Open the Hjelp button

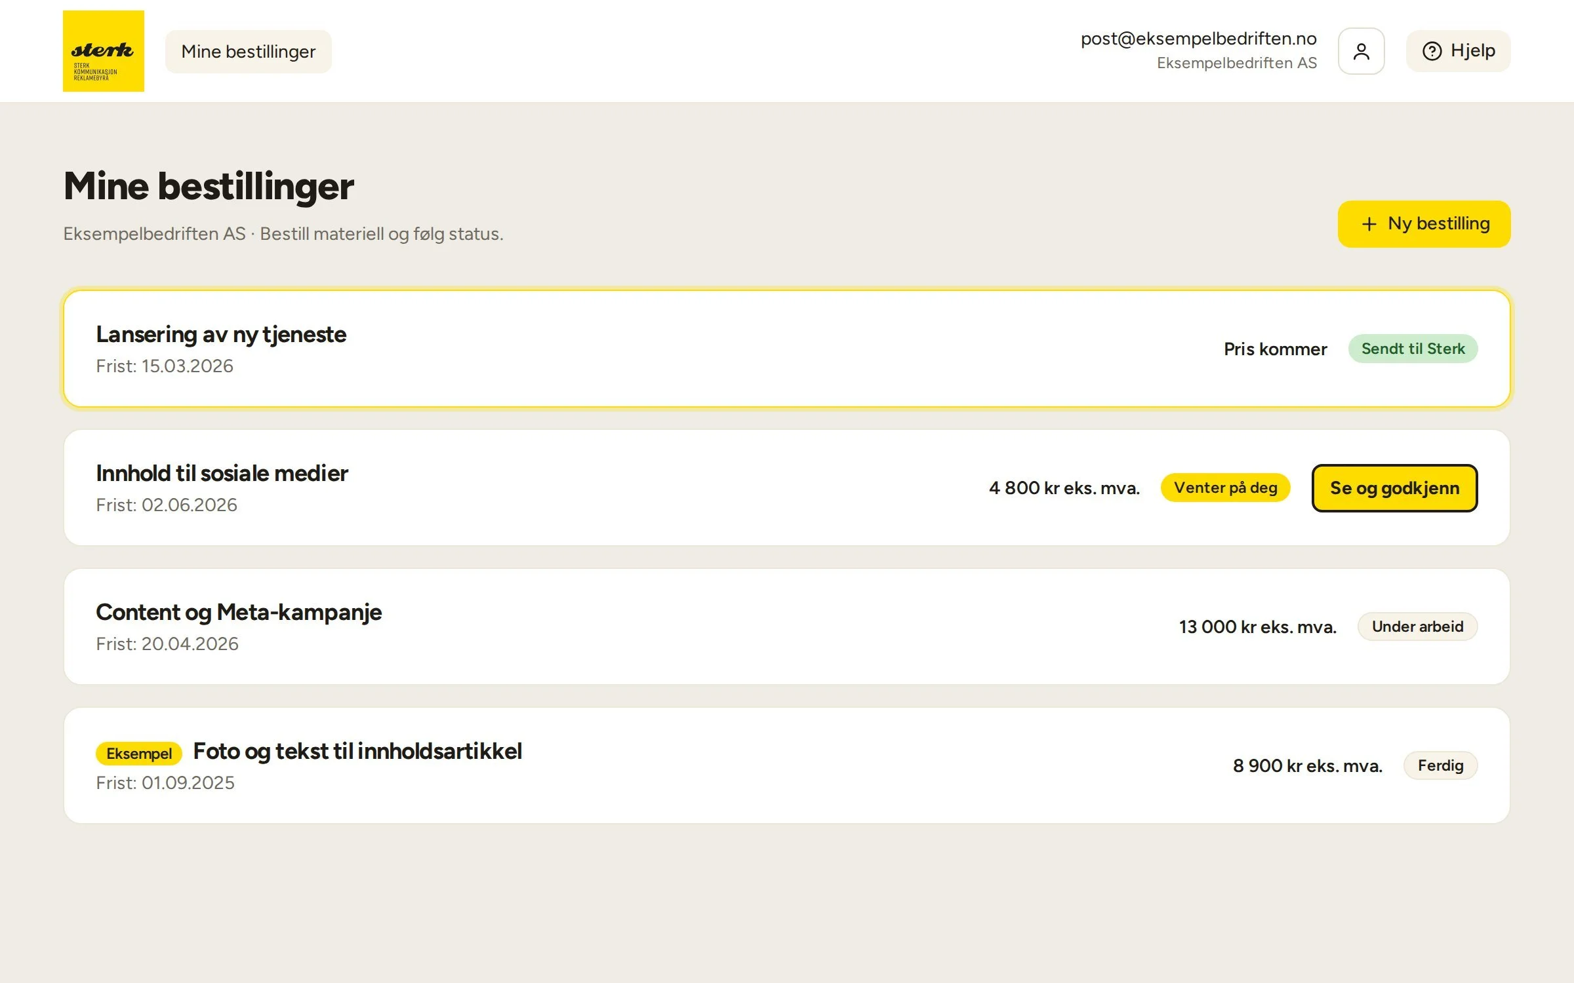coord(1458,51)
